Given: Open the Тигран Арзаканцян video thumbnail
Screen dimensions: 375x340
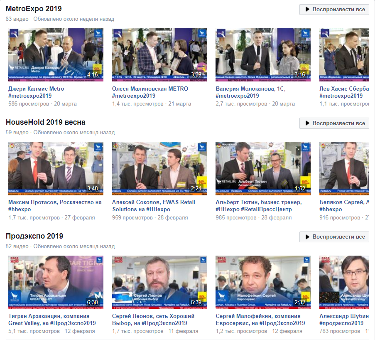Looking at the screenshot, I should (56, 282).
